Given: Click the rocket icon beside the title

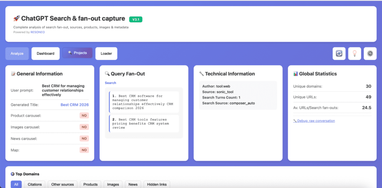Looking at the screenshot, I should tap(16, 19).
